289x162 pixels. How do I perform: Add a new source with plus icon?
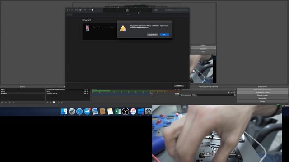click(x=47, y=102)
